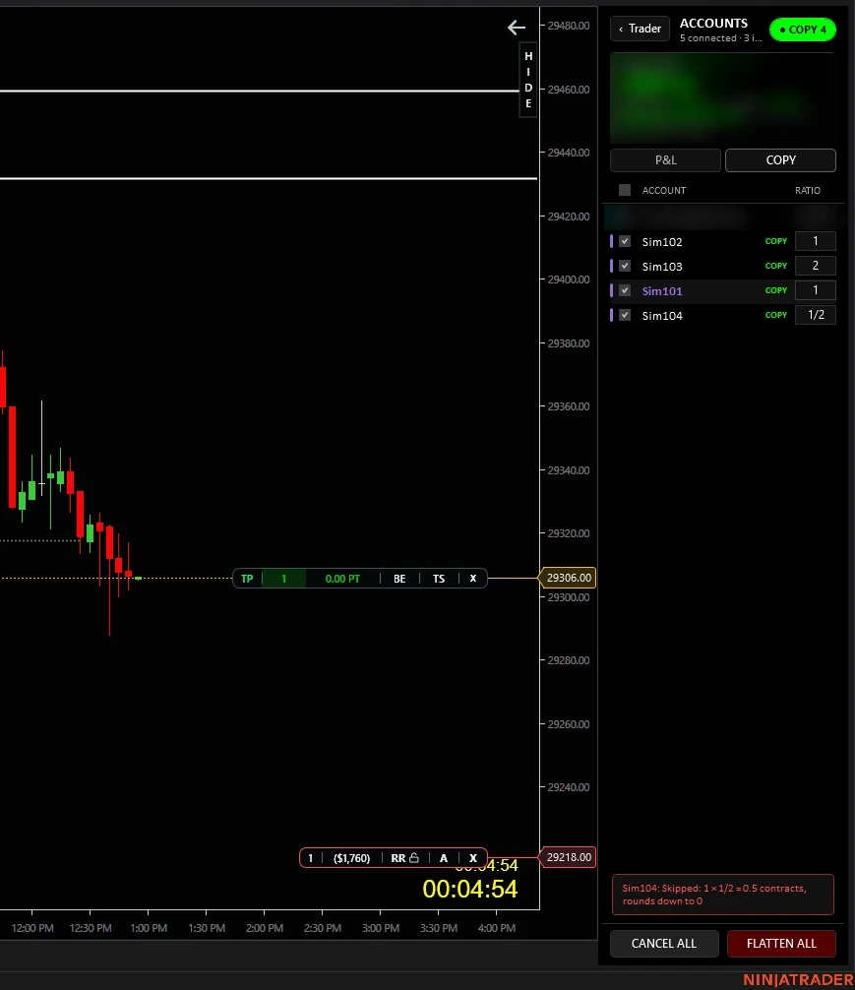
Task: Select the Sim102 account name
Action: [662, 242]
